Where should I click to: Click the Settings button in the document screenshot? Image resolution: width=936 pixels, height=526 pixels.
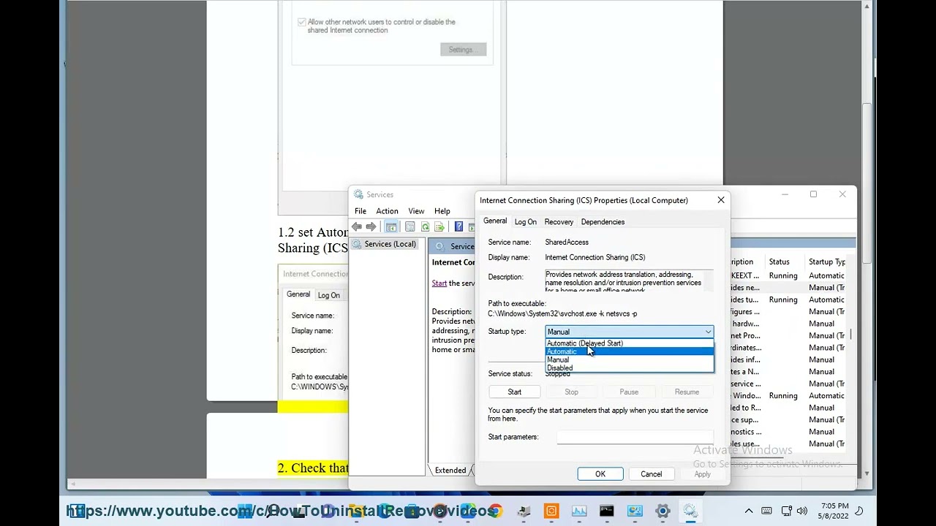463,50
